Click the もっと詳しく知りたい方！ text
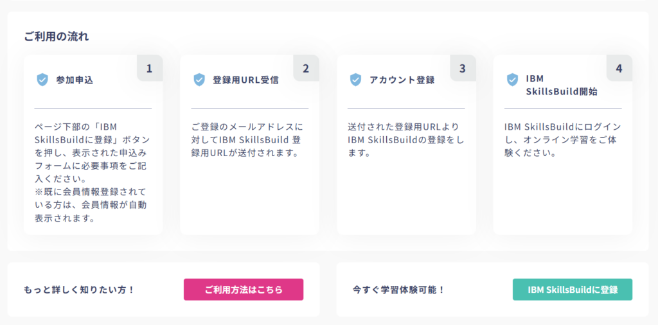Viewport: 658px width, 325px height. [x=80, y=290]
